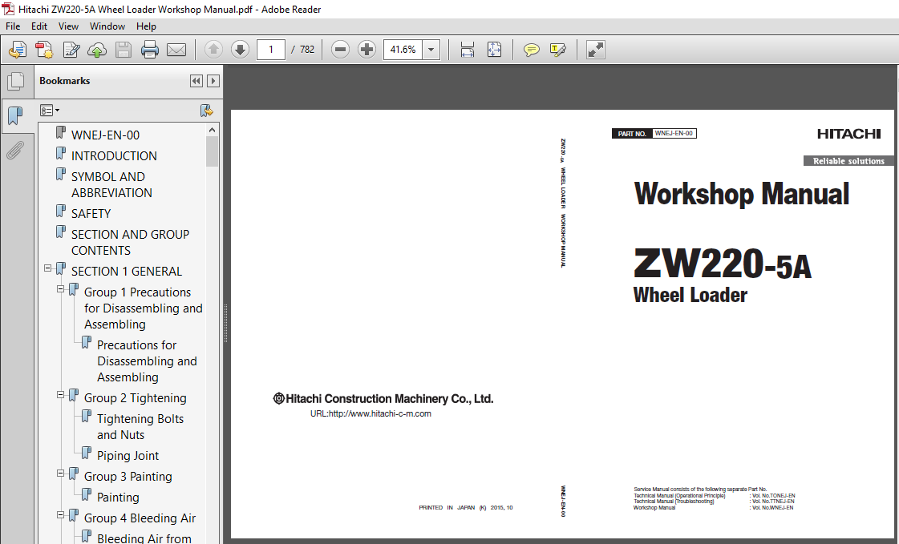Screen dimensions: 899x544
Task: Open the child Painting bookmark
Action: pos(118,497)
